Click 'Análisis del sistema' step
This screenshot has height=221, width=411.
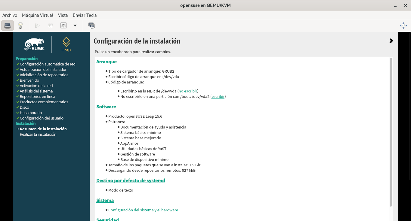click(36, 91)
